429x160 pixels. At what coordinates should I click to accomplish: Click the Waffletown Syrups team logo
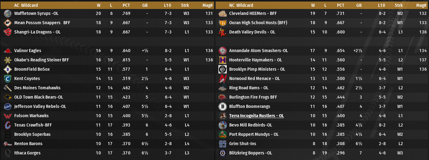point(8,14)
